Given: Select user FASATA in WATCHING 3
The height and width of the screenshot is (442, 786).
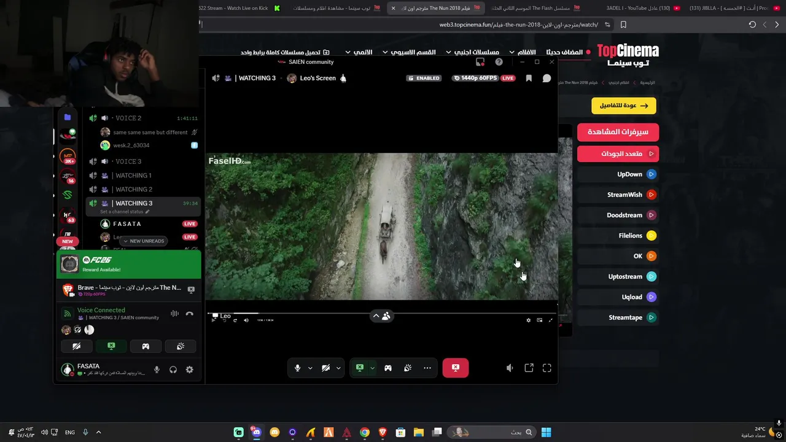Looking at the screenshot, I should (x=127, y=224).
